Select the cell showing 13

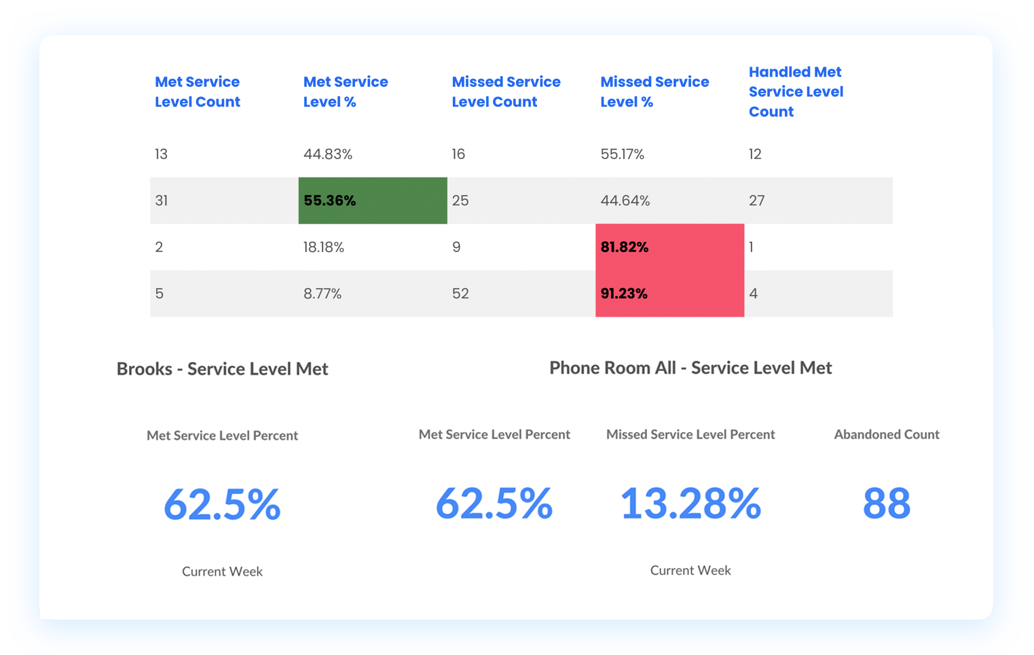pos(224,154)
